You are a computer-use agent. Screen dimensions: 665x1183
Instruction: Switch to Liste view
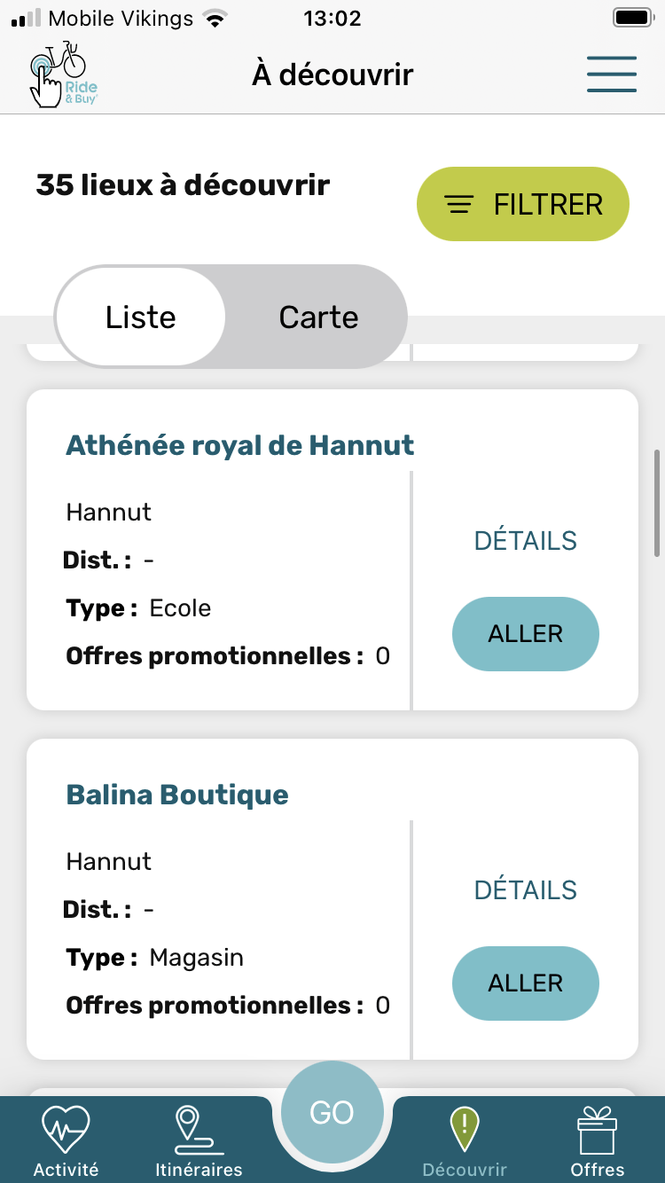click(x=141, y=317)
